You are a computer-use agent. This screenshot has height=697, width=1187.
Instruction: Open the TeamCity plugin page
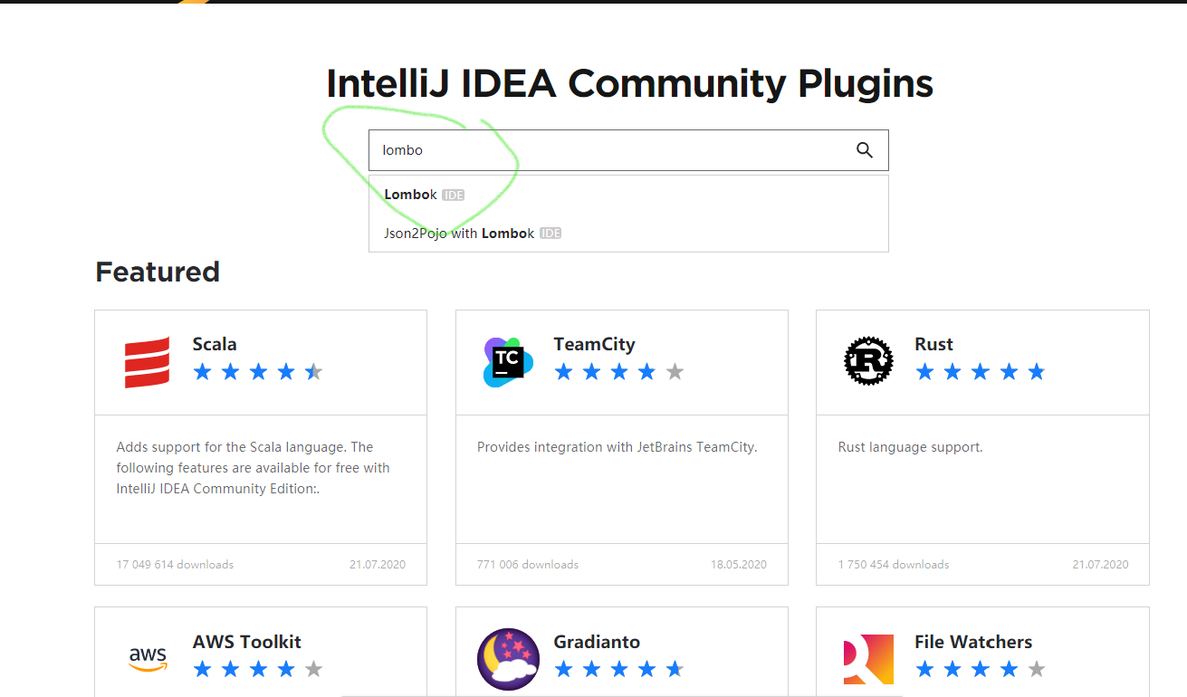point(594,344)
